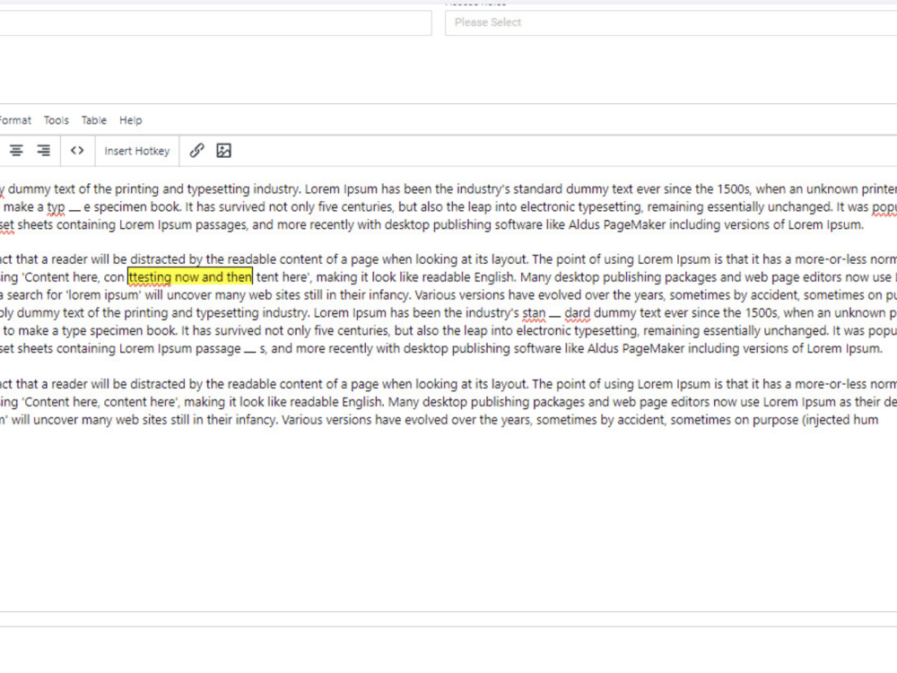This screenshot has width=897, height=673.
Task: Click the empty input field top left
Action: [215, 22]
